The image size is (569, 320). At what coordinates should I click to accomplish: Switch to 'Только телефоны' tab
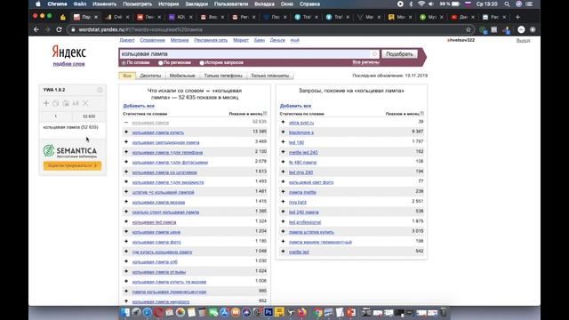pos(223,76)
